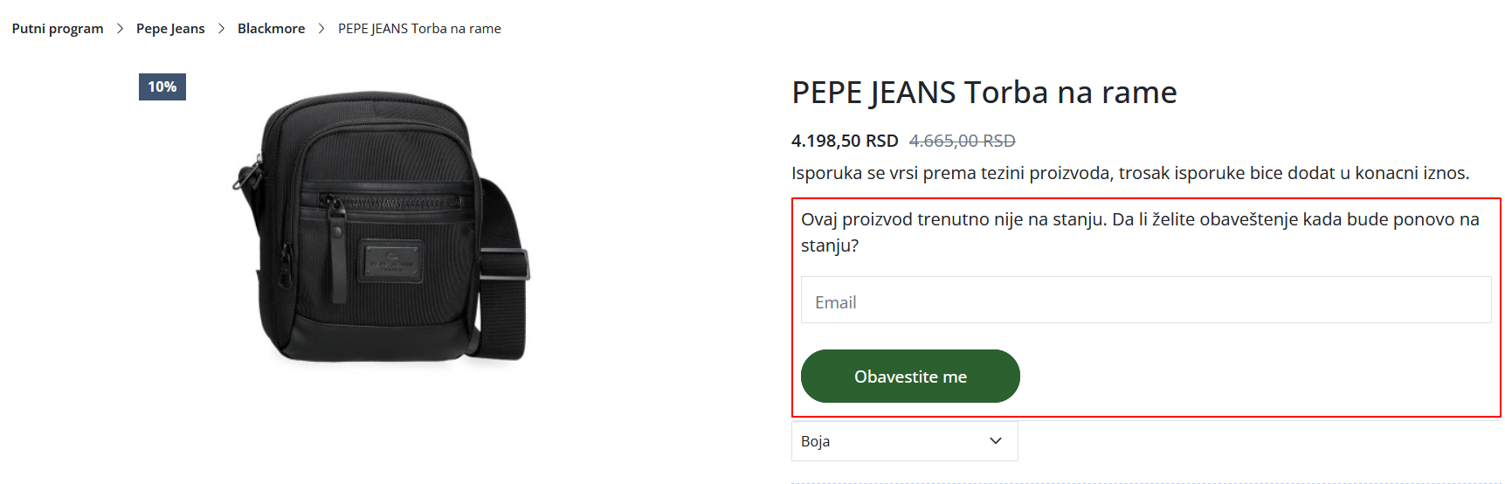Click the Obavestite me button
1505x484 pixels.
click(x=910, y=377)
